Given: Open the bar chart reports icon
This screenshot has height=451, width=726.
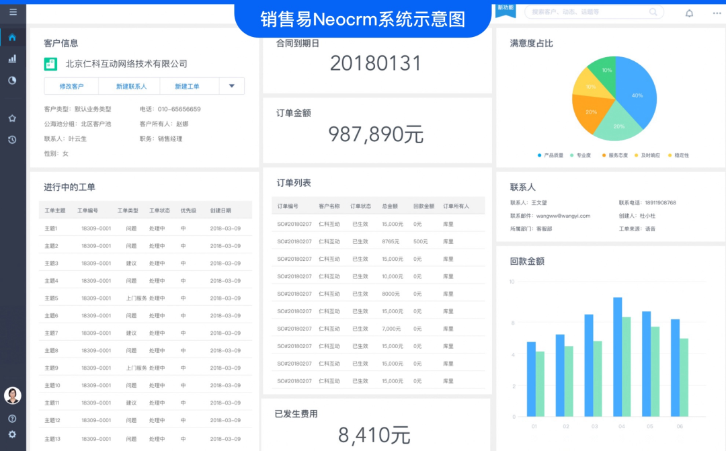Looking at the screenshot, I should 12,58.
